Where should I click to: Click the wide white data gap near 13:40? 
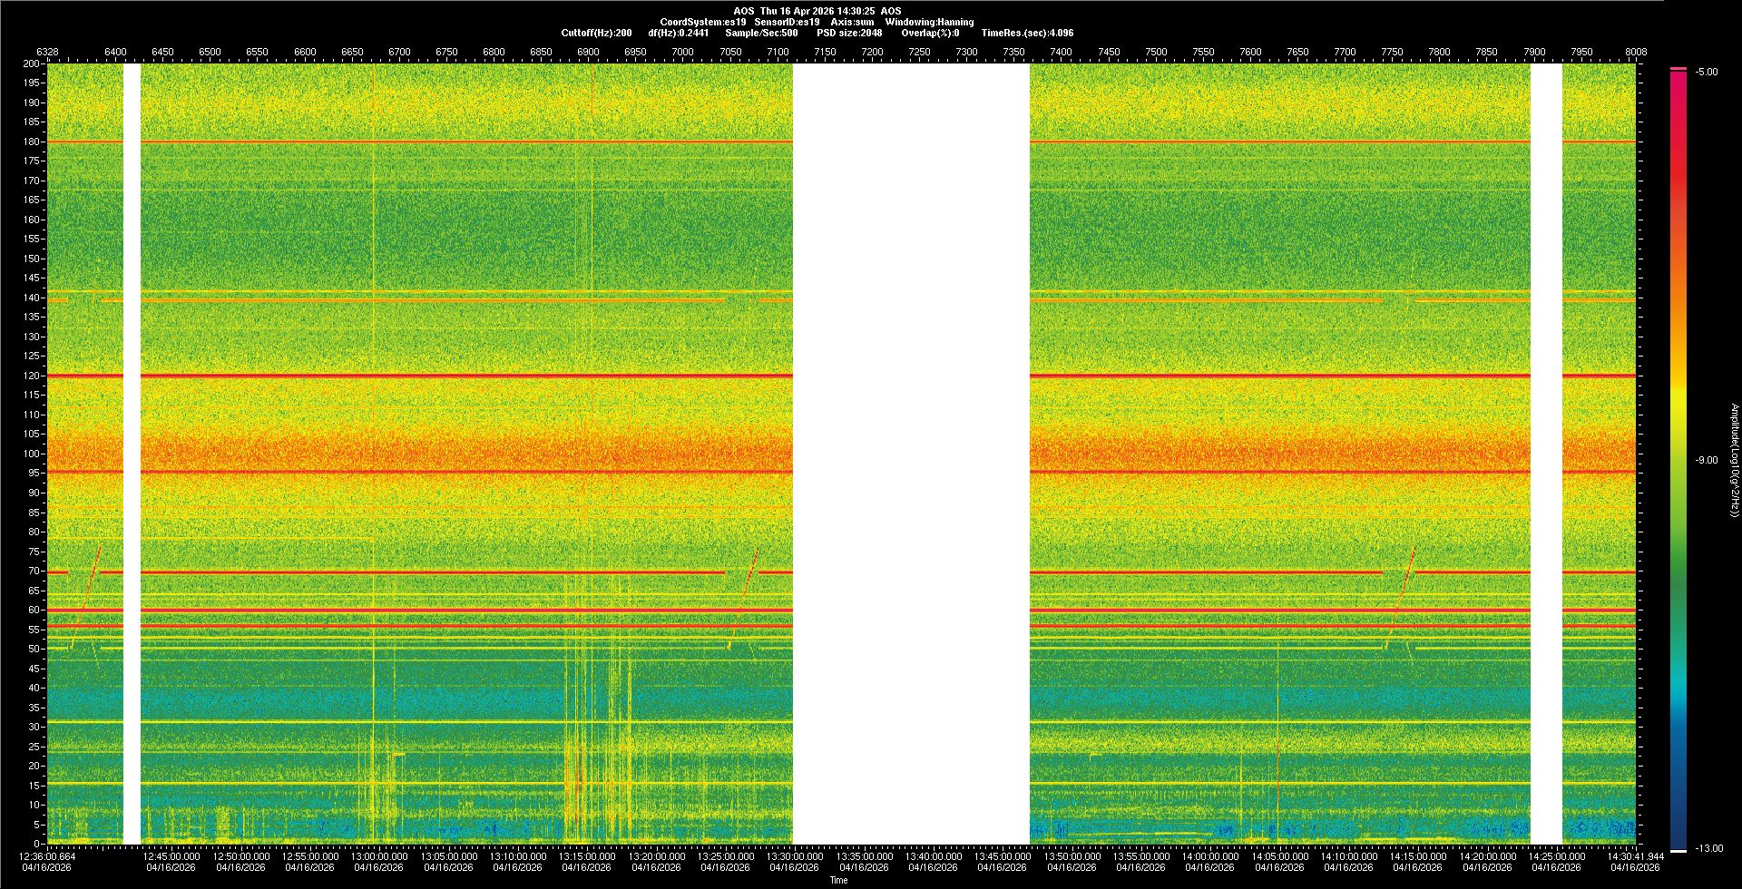pos(911,454)
